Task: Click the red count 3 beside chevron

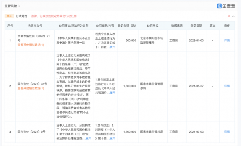Action: pyautogui.click(x=229, y=16)
